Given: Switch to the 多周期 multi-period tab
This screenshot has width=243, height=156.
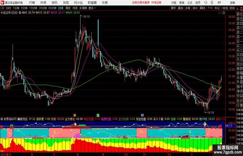Looking at the screenshot, I should (83, 8).
